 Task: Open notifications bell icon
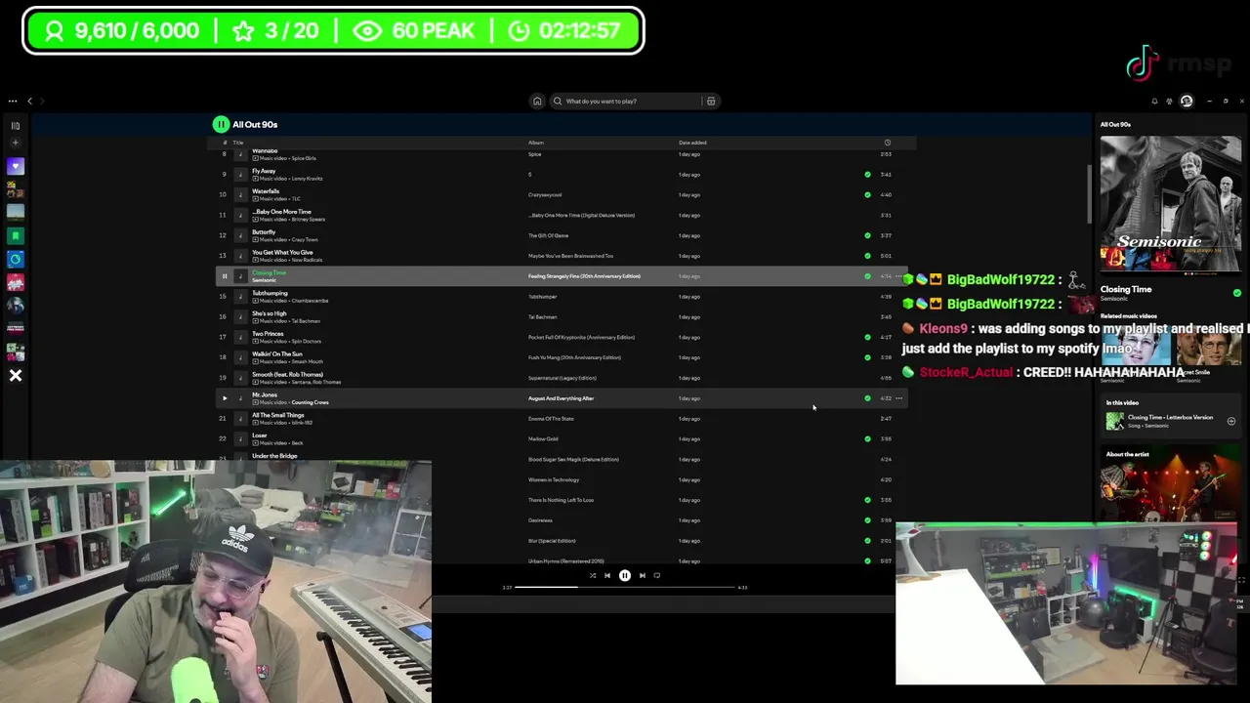click(1154, 101)
